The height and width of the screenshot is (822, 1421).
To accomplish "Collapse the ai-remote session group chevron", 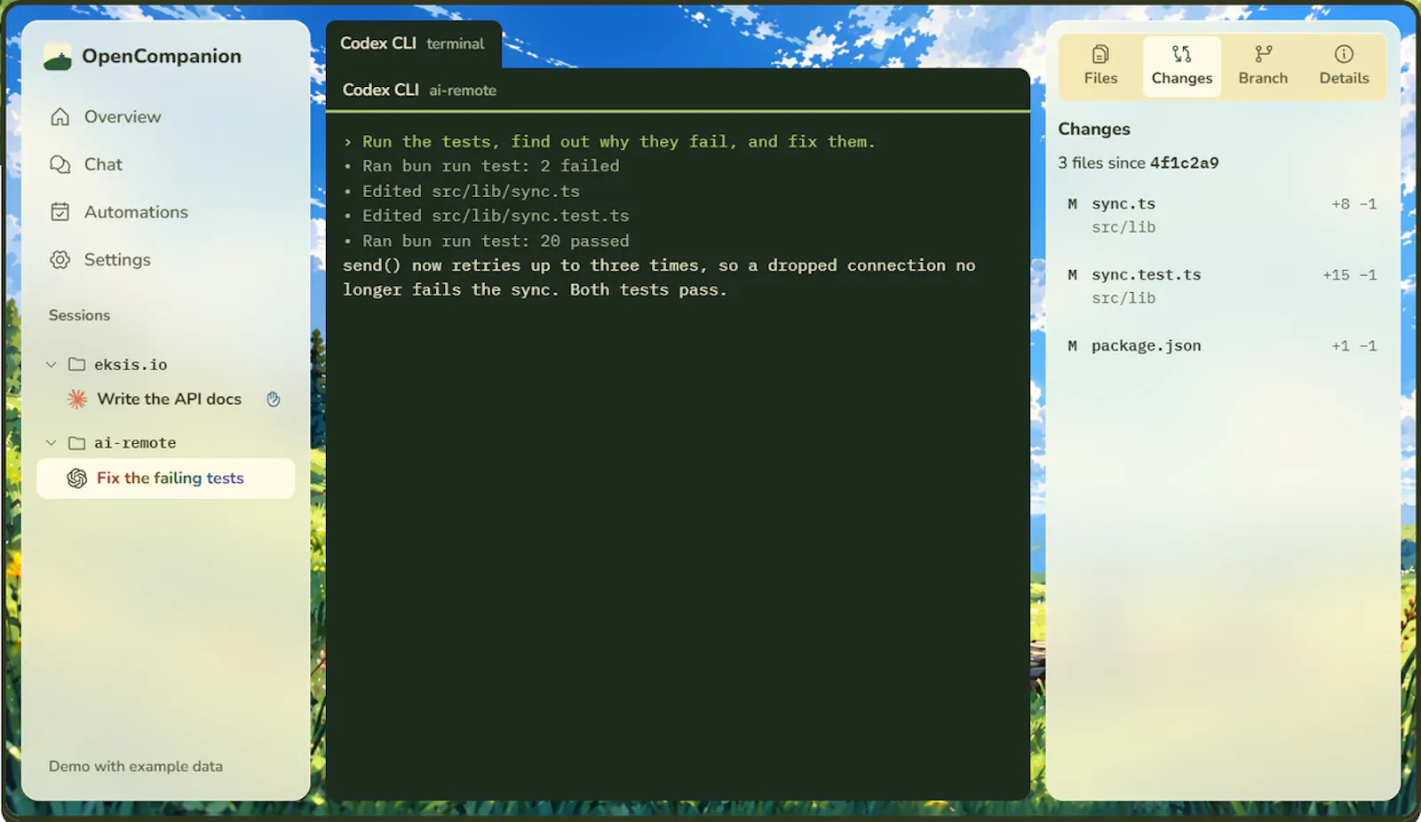I will (x=52, y=443).
